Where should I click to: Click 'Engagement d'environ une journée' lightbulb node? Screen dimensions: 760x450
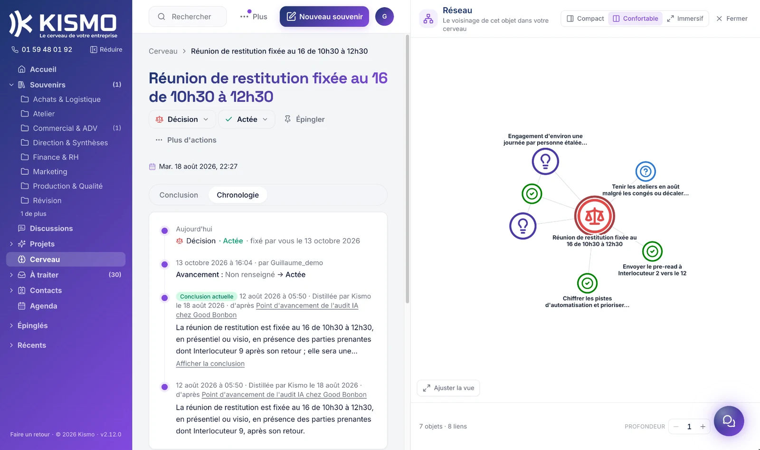545,162
